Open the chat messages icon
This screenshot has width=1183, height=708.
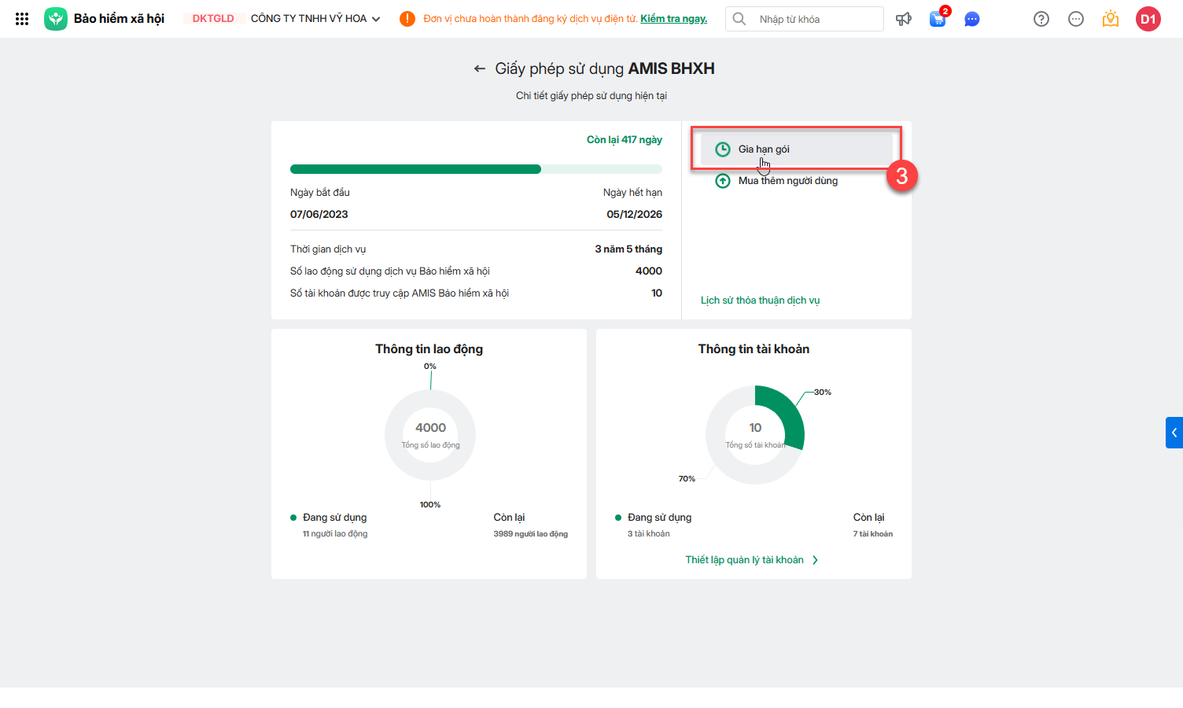coord(972,19)
